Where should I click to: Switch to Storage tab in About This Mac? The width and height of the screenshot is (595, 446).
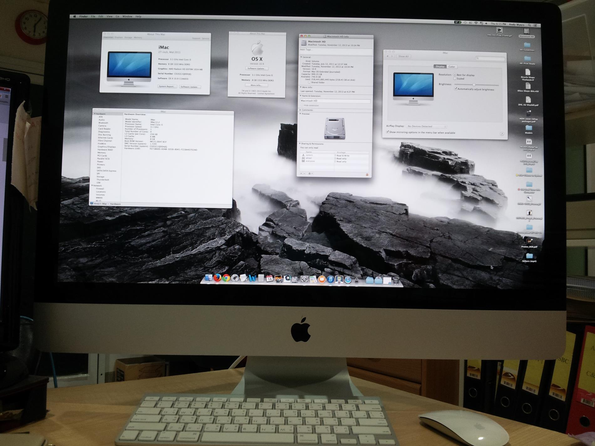pos(128,38)
